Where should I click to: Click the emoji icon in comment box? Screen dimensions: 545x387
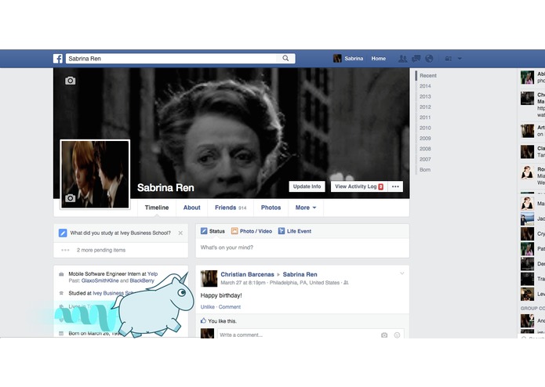click(397, 335)
